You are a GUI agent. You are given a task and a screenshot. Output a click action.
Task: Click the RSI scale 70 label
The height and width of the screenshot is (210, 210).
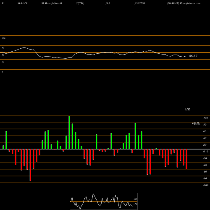[3, 48]
